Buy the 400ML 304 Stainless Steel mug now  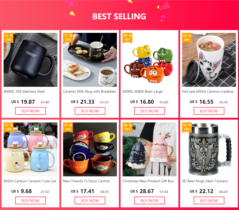point(31,111)
